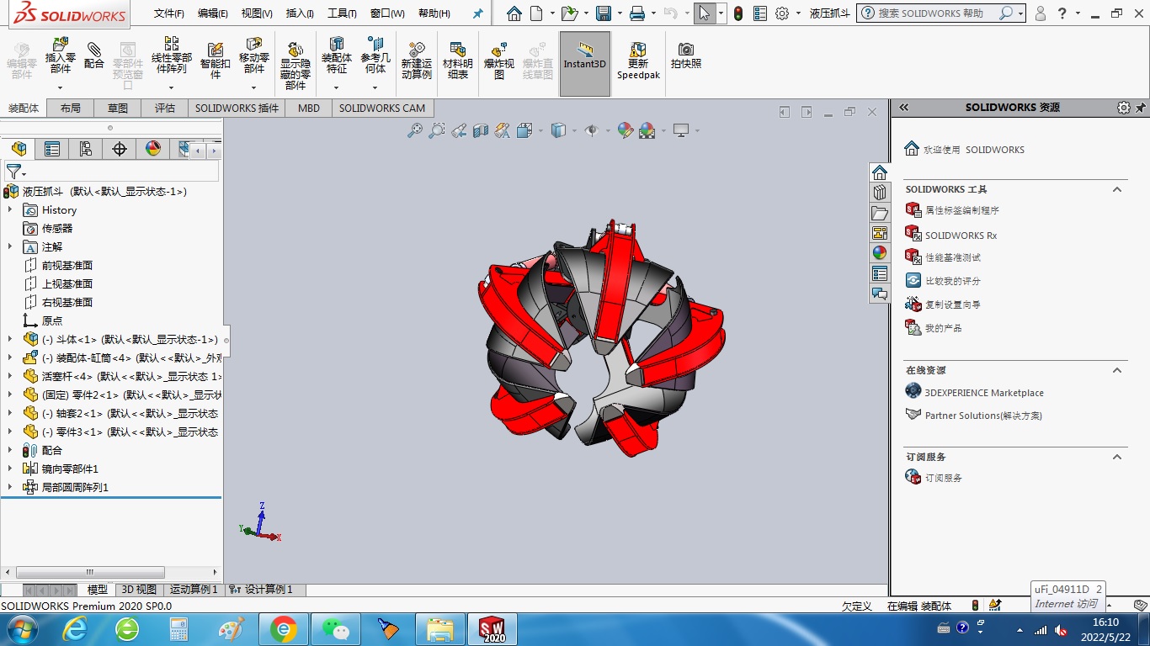Viewport: 1150px width, 646px height.
Task: Open the FeatureManager design tree tab
Action: pyautogui.click(x=19, y=149)
